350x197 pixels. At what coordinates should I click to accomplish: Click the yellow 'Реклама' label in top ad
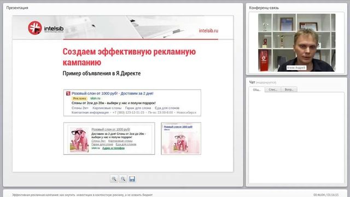click(x=79, y=99)
